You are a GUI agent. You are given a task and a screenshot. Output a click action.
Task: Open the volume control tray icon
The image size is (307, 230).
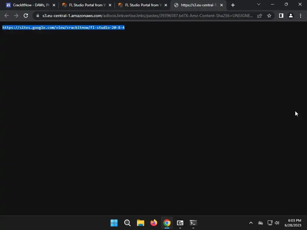pos(277,223)
